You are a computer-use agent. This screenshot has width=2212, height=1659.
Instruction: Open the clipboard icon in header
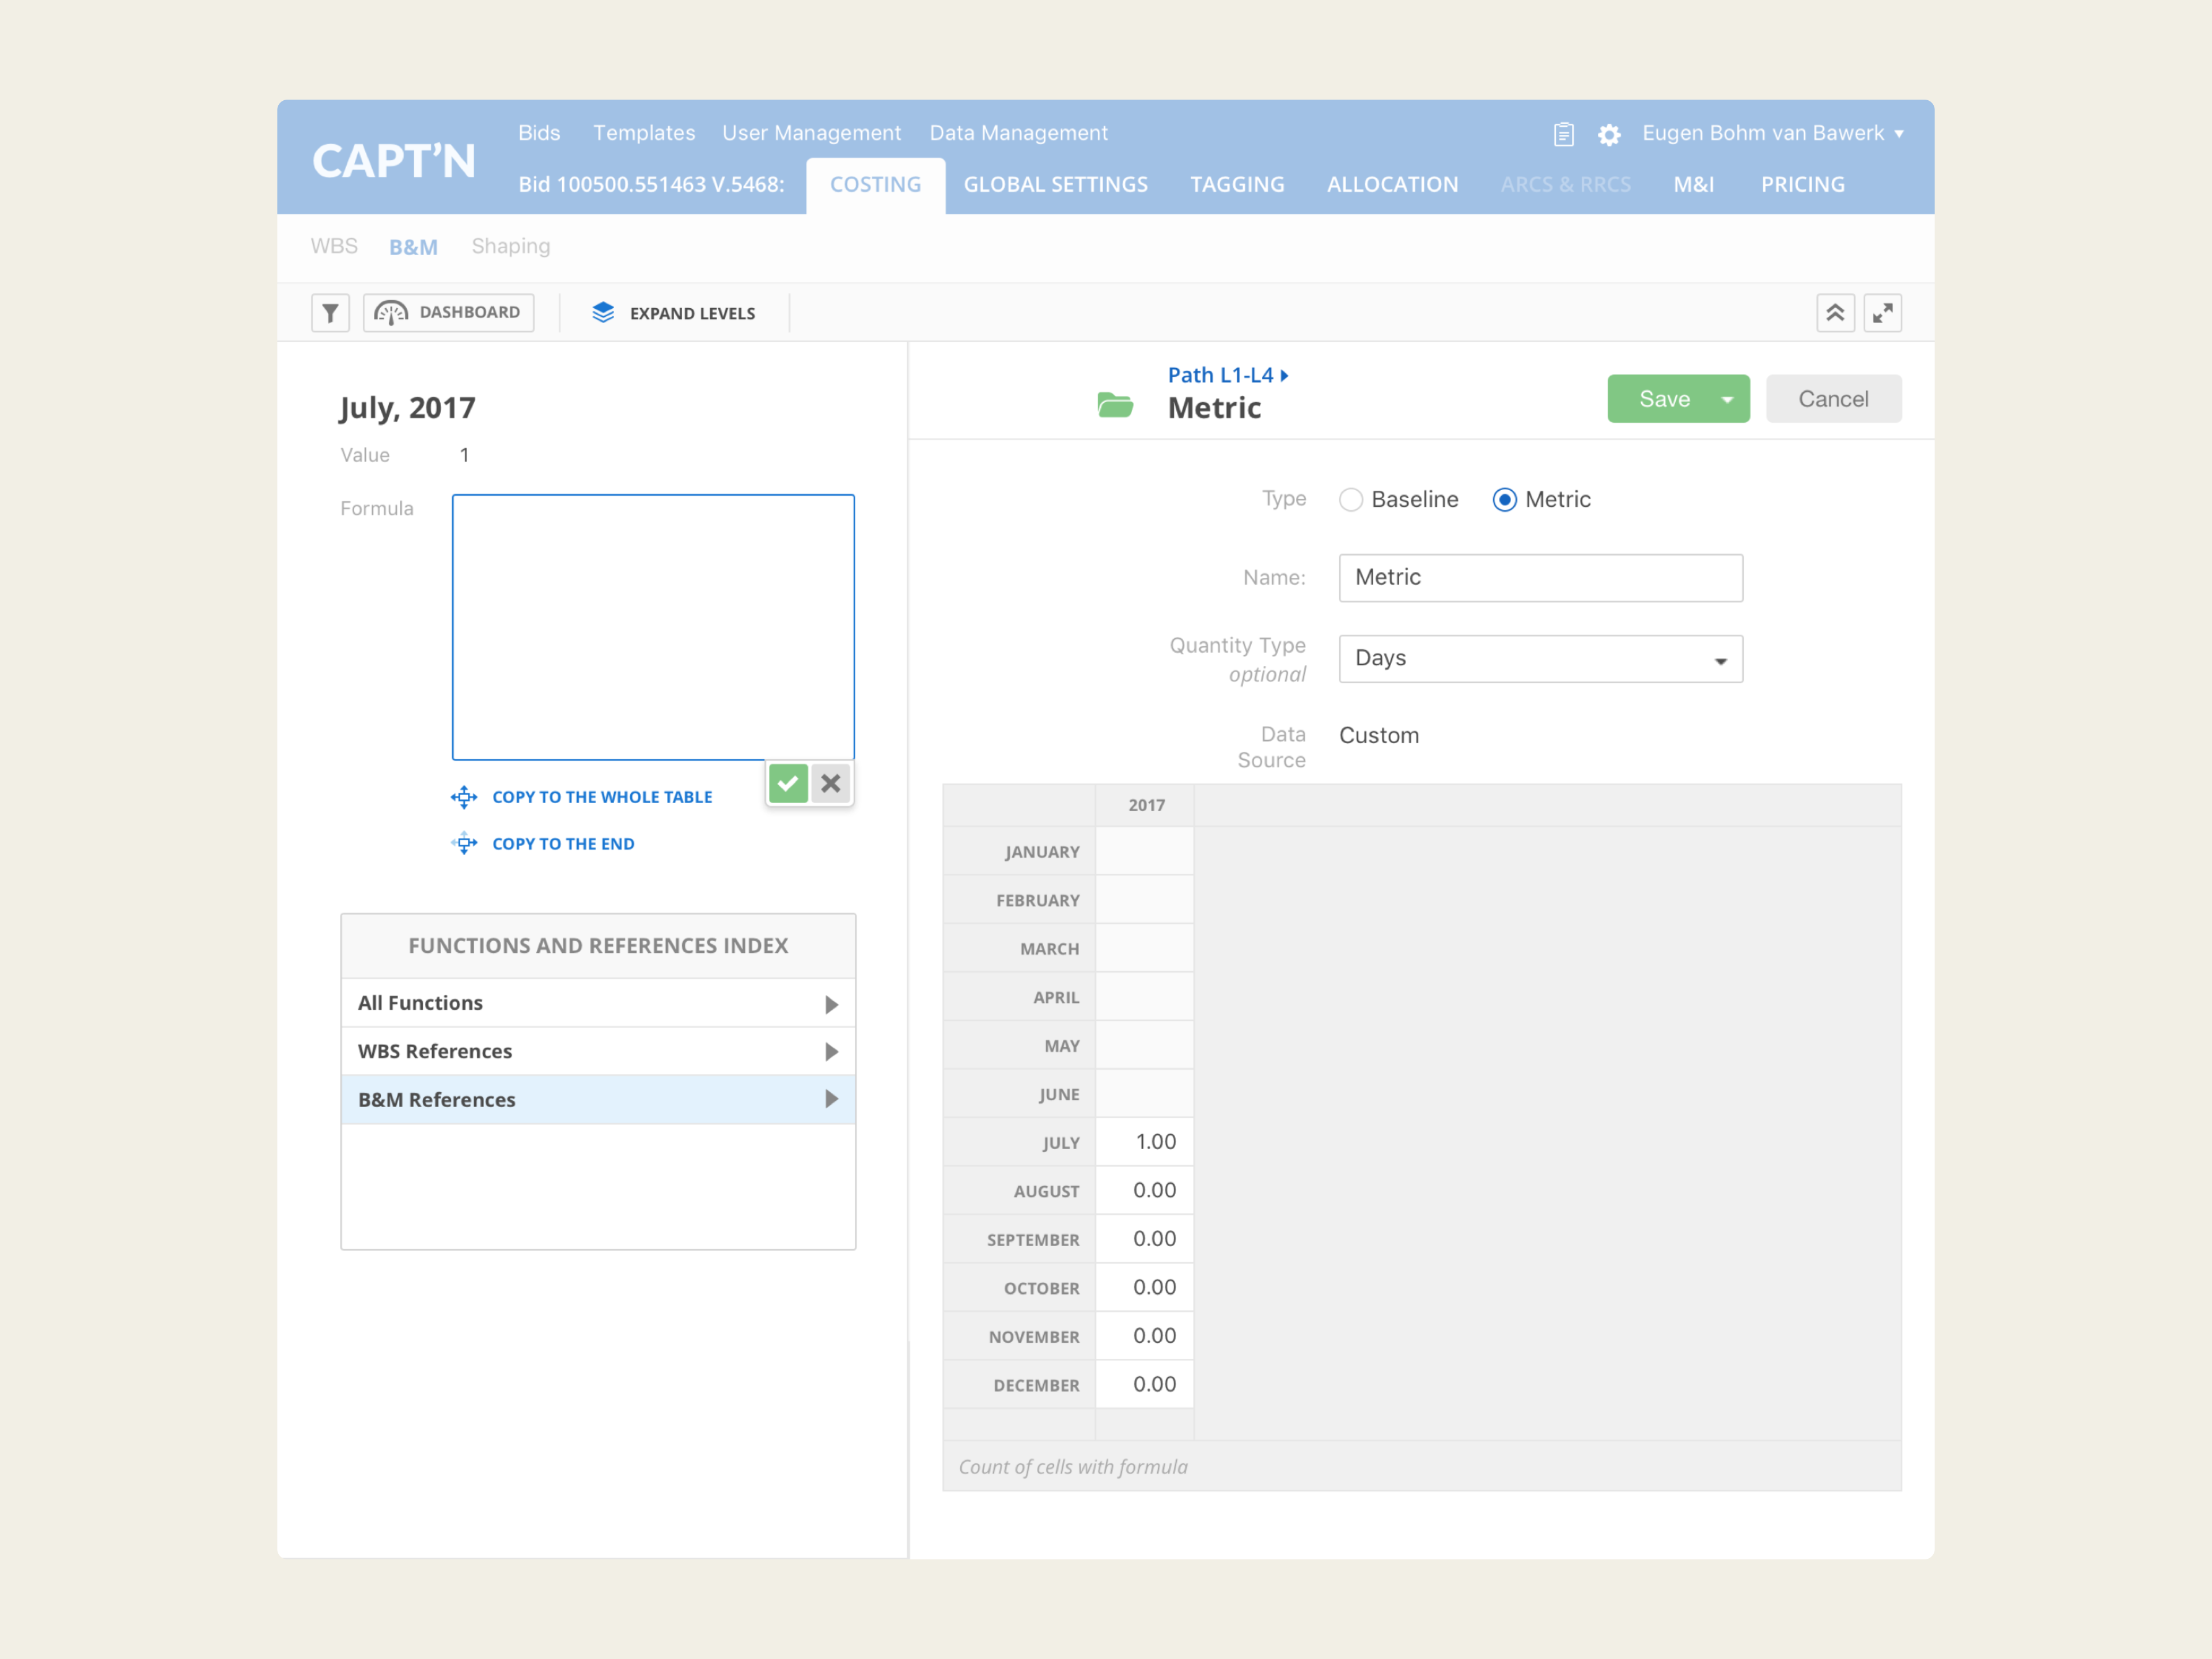1564,134
